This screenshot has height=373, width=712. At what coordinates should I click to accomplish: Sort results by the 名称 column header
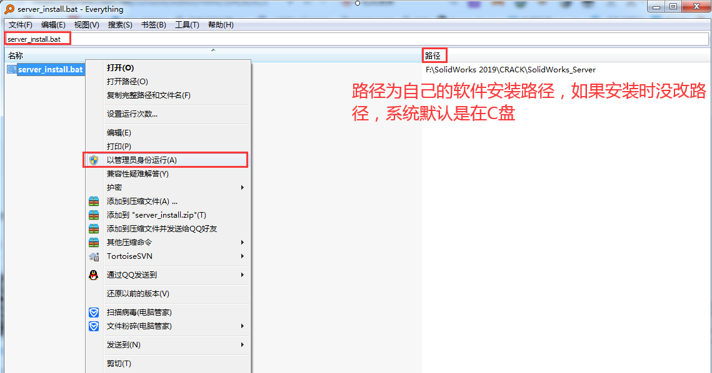coord(213,56)
